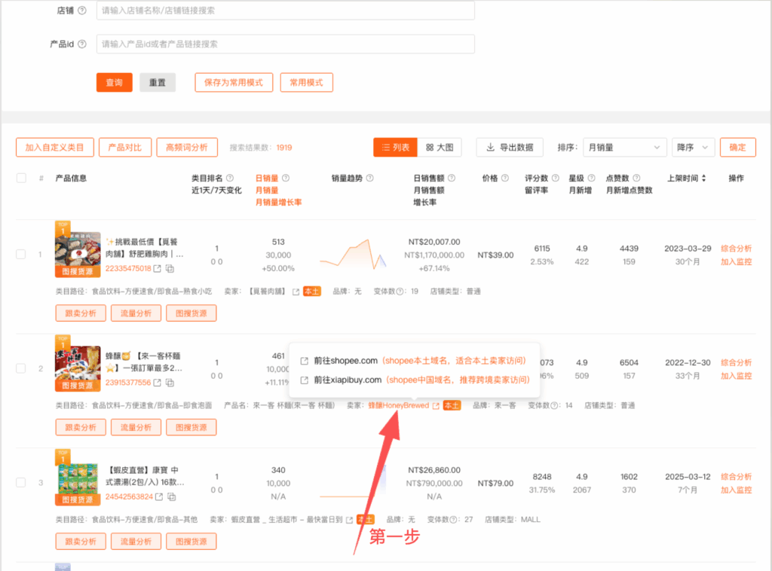This screenshot has height=571, width=772.
Task: Click help icon beside 销量趋势 column header
Action: click(x=371, y=179)
